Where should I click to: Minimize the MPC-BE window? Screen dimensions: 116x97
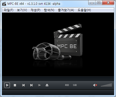(92, 3)
